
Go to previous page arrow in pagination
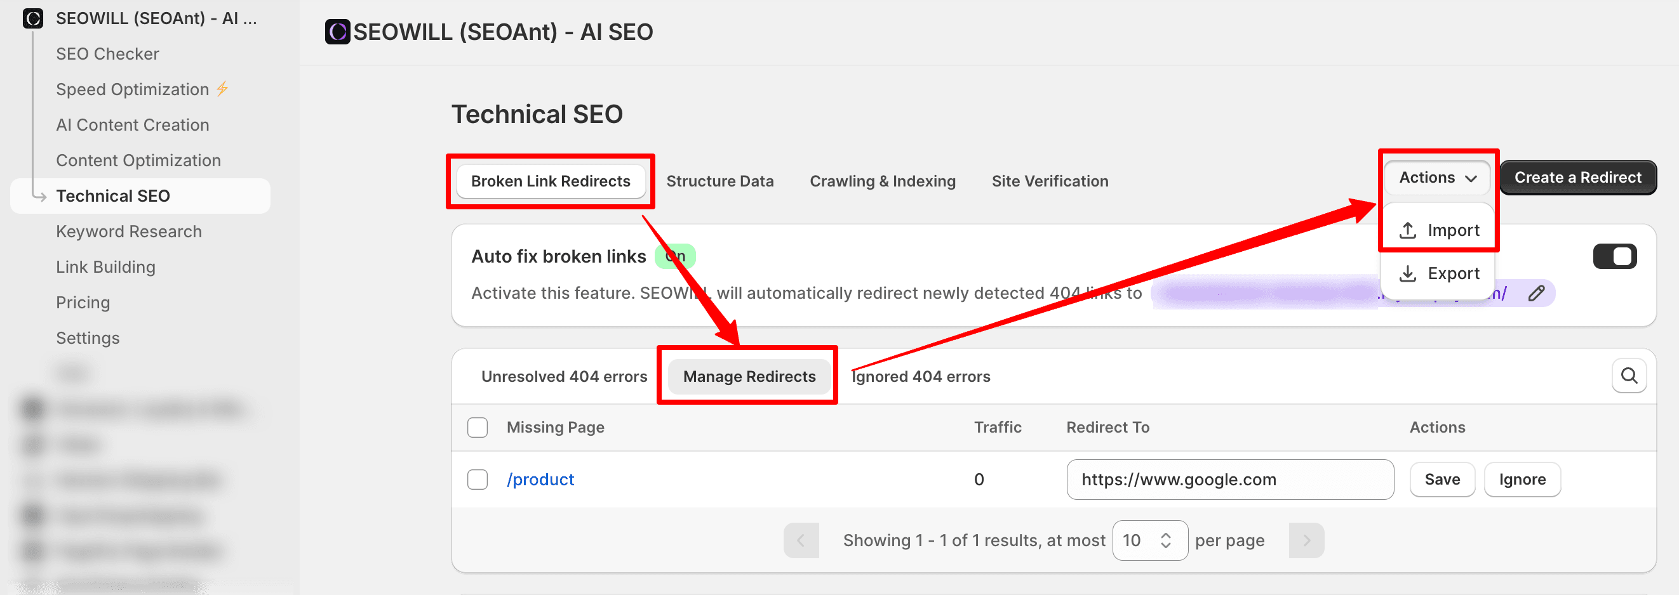coord(800,540)
